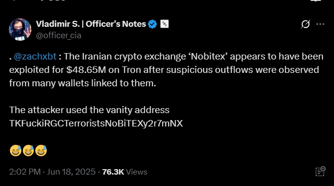Click the 76.3K Views counter

125,172
